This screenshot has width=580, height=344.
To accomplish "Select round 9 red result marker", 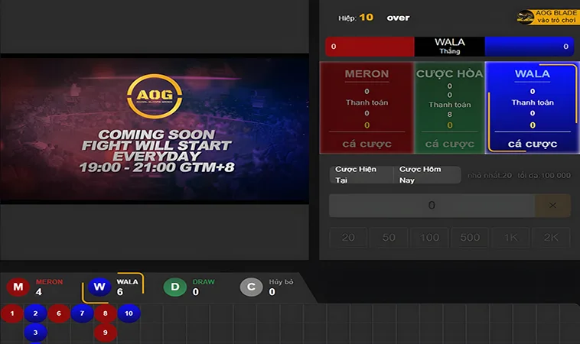I will [105, 333].
